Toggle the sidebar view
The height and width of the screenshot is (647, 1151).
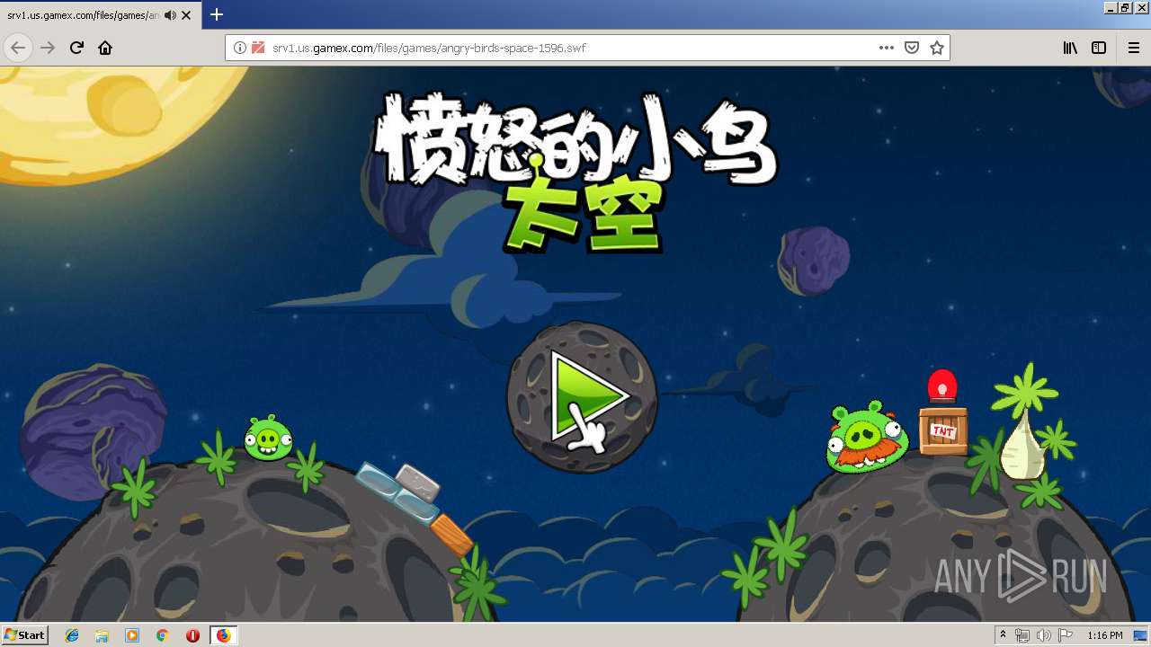(1099, 48)
